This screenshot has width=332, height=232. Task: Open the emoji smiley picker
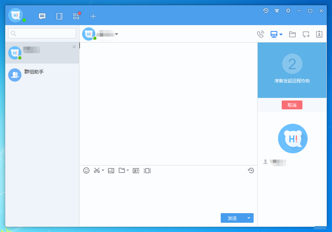pos(87,170)
